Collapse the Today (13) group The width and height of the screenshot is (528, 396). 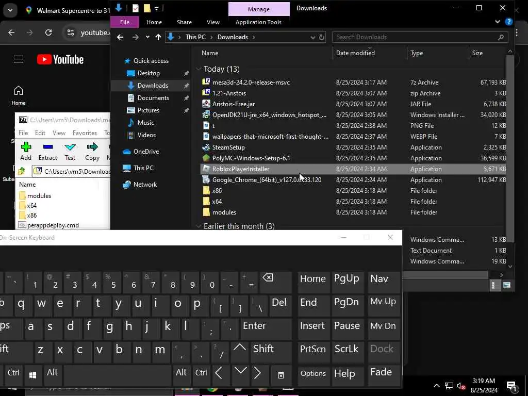[199, 69]
